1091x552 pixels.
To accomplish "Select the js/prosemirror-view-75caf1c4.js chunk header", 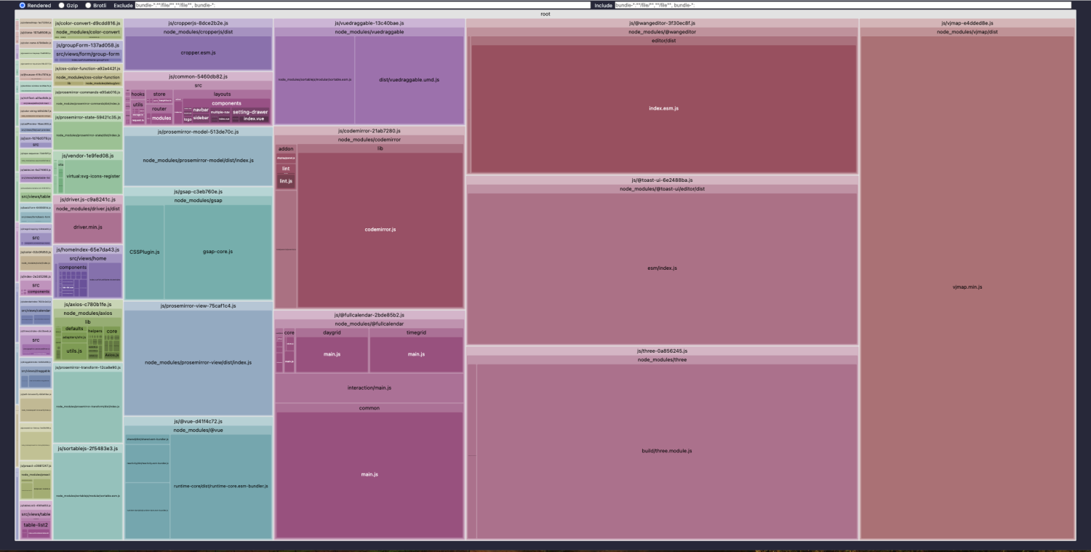I will click(199, 306).
